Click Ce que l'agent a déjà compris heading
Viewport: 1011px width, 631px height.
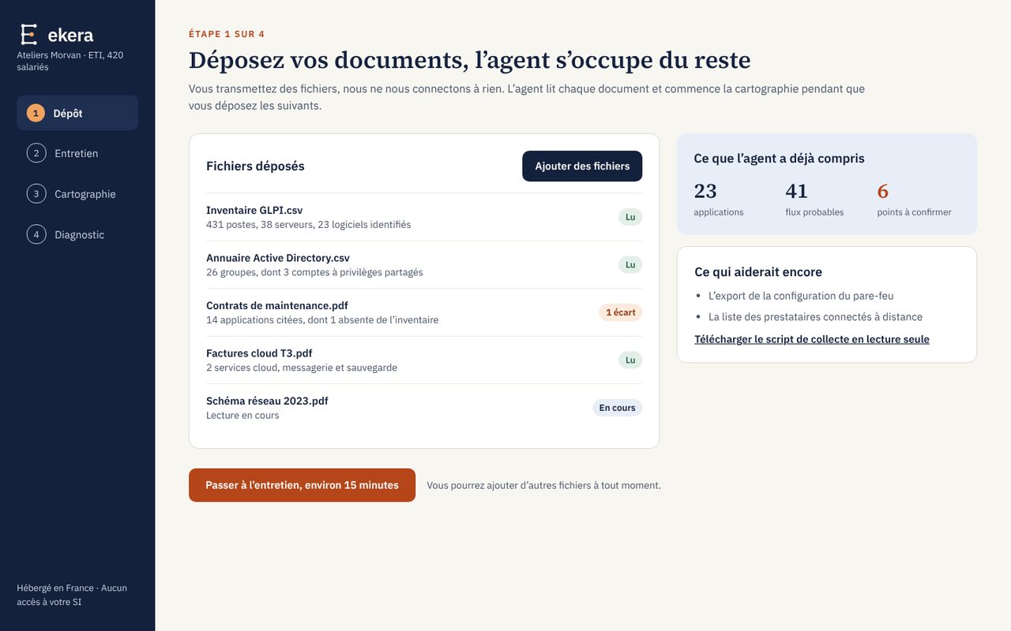pyautogui.click(x=779, y=158)
